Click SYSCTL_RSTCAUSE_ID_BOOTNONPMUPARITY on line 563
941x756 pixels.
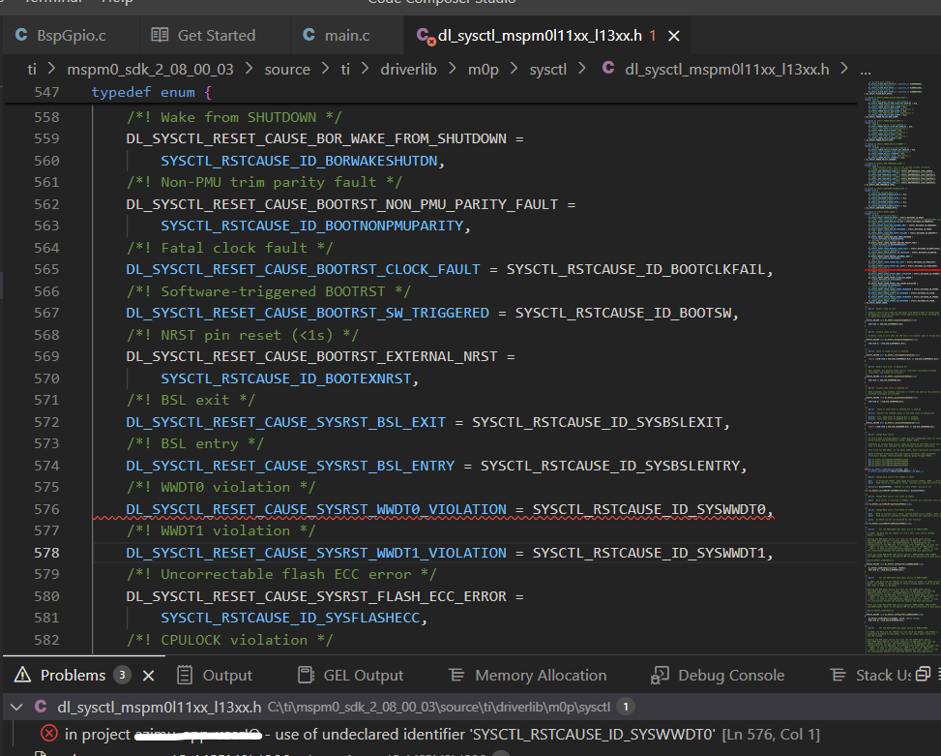pyautogui.click(x=312, y=226)
